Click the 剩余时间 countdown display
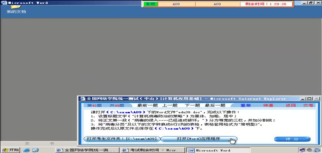Screen dimensions: 322x153 coord(266,4)
